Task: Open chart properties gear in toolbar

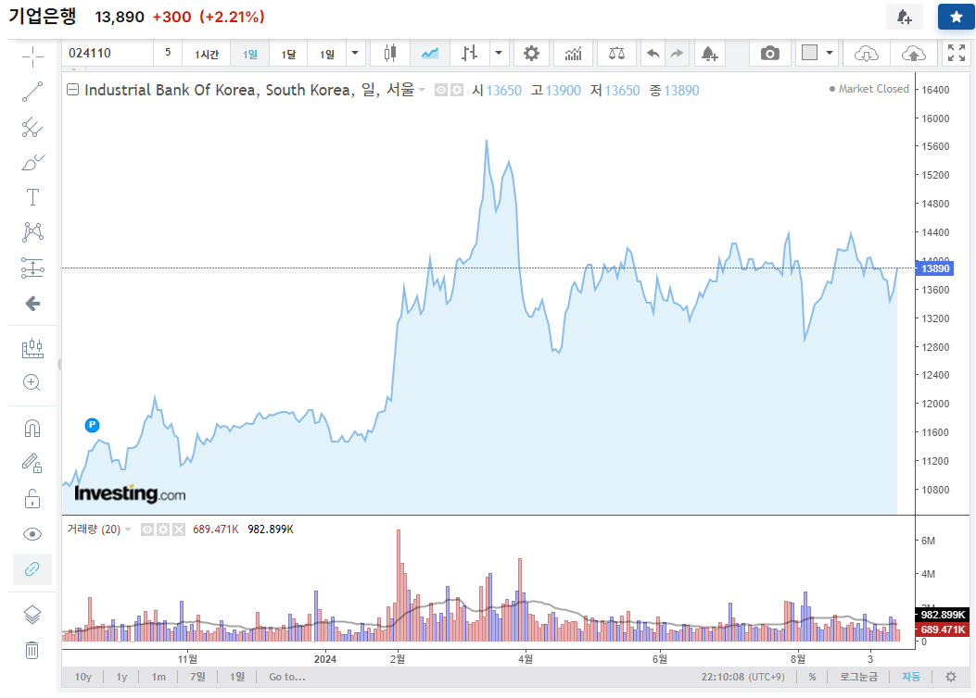Action: coord(531,54)
